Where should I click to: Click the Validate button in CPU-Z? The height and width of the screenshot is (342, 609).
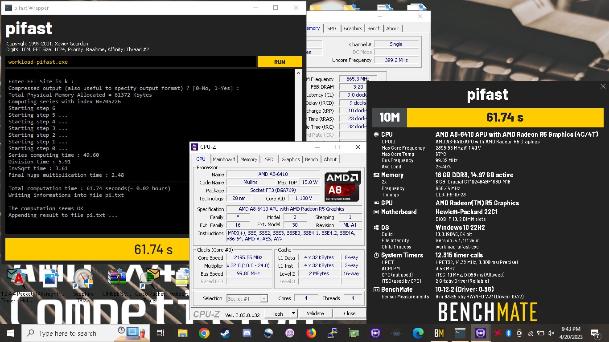315,313
